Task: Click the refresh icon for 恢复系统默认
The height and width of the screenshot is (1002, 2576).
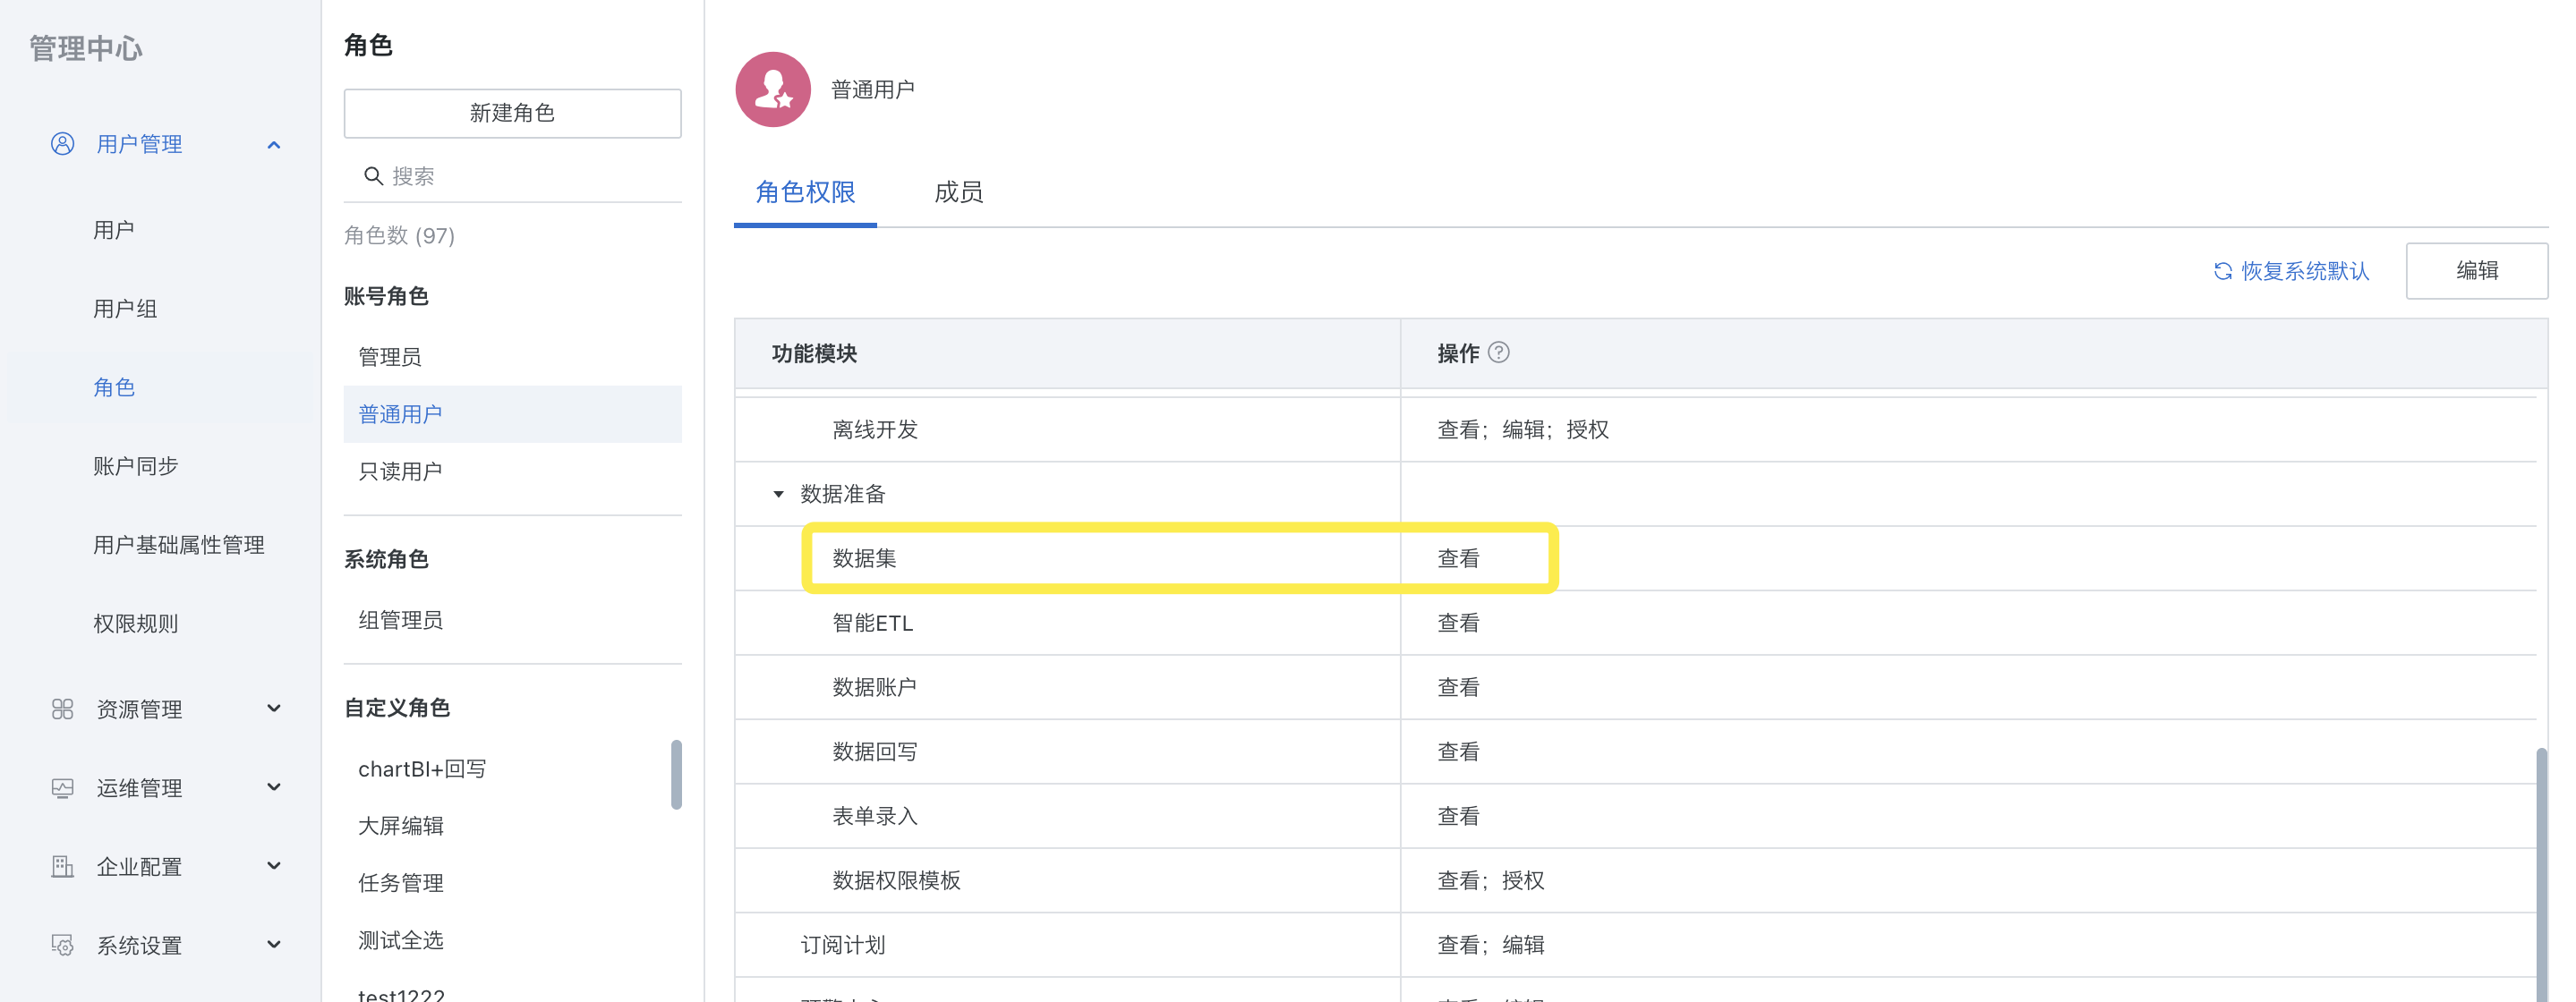Action: click(x=2223, y=271)
